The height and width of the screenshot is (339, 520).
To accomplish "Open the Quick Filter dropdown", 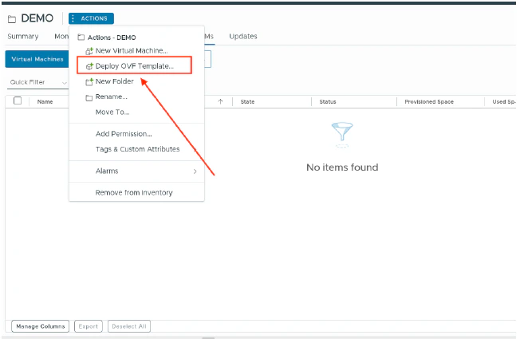I will pos(37,82).
